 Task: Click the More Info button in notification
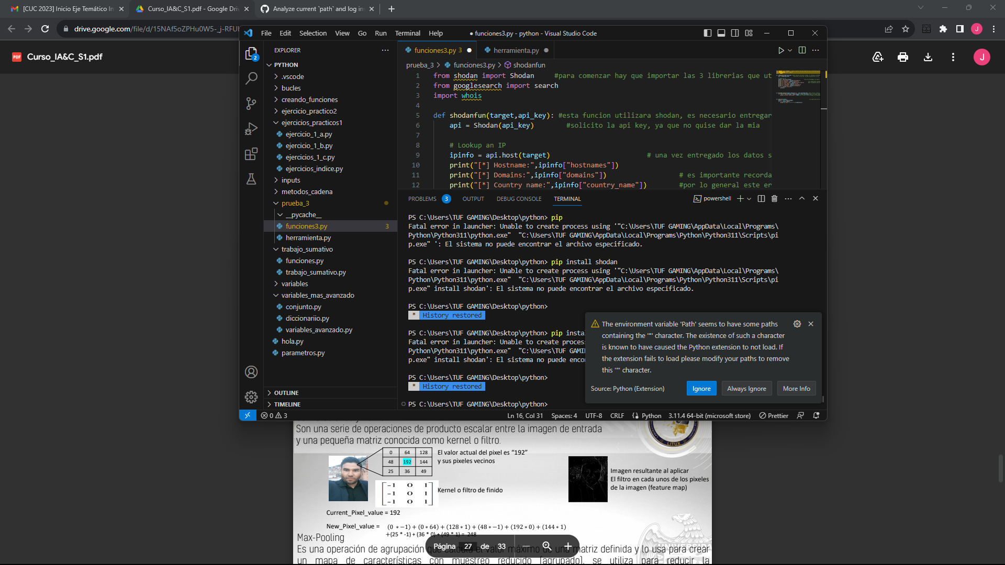[796, 388]
